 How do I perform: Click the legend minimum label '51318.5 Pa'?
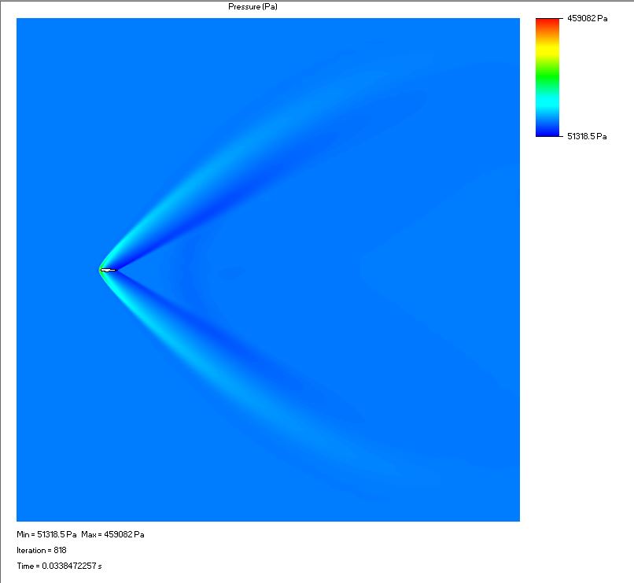pyautogui.click(x=587, y=136)
